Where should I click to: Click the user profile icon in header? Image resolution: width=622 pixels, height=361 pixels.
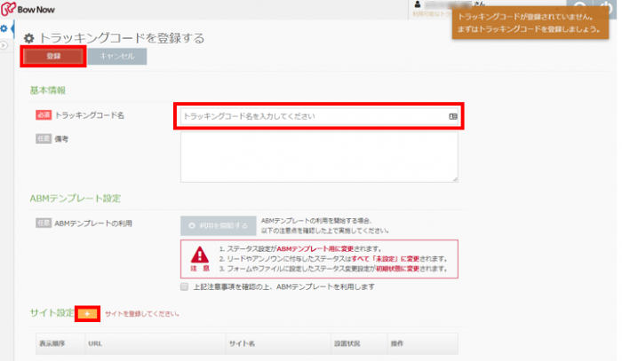point(418,5)
